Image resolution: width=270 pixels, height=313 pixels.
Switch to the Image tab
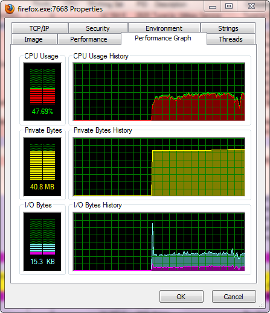tap(34, 39)
